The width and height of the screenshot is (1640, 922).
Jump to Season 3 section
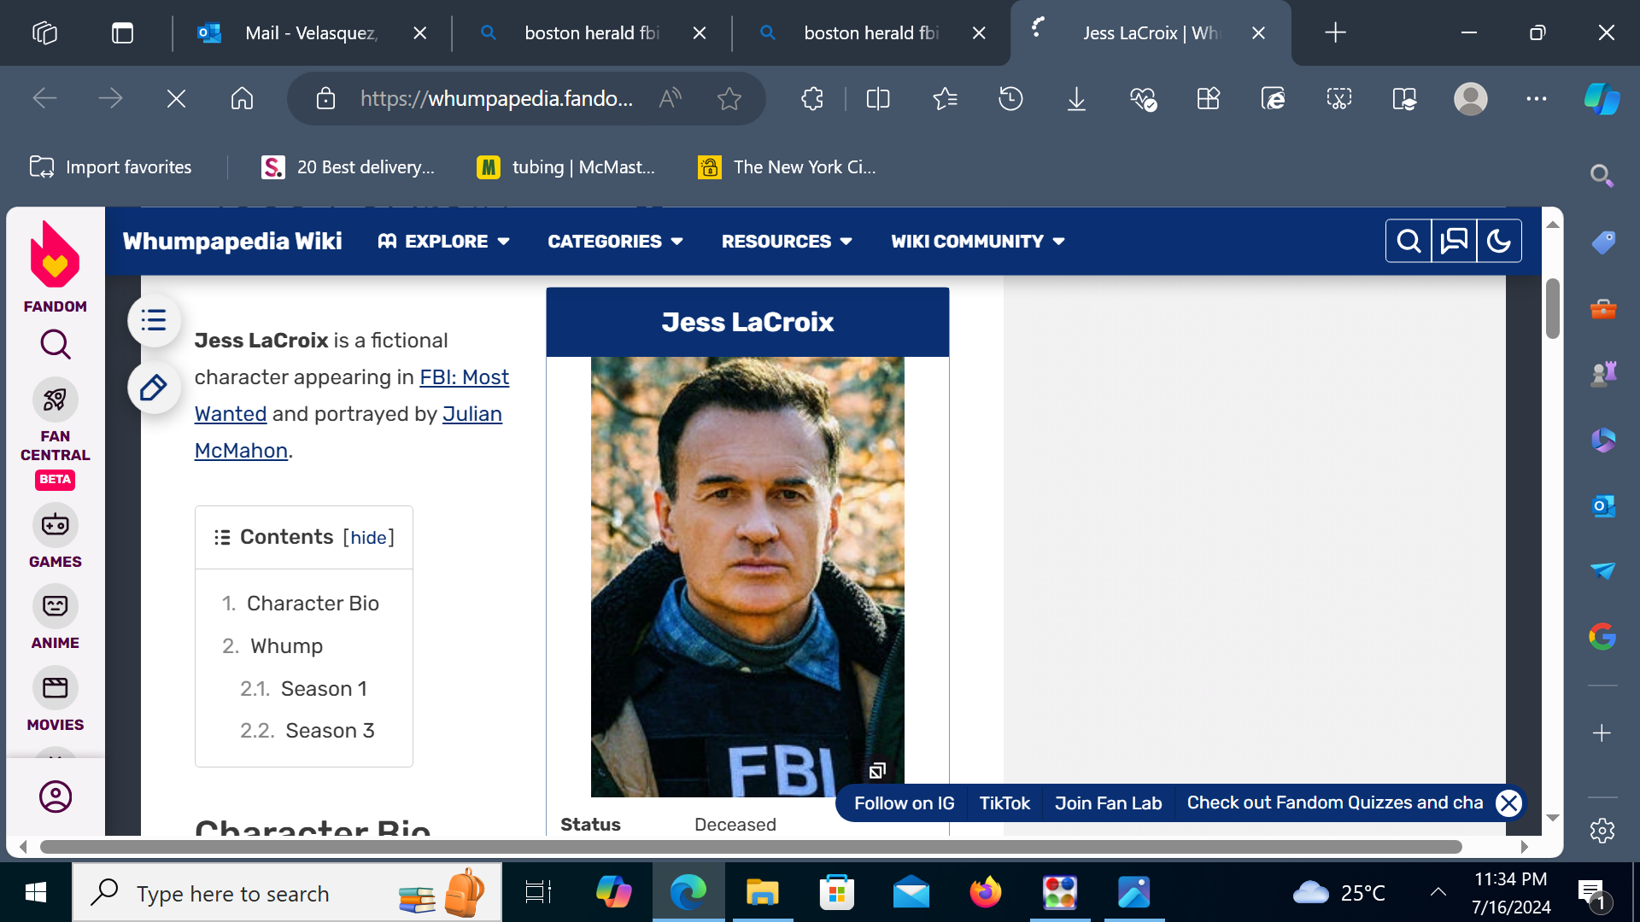tap(330, 731)
